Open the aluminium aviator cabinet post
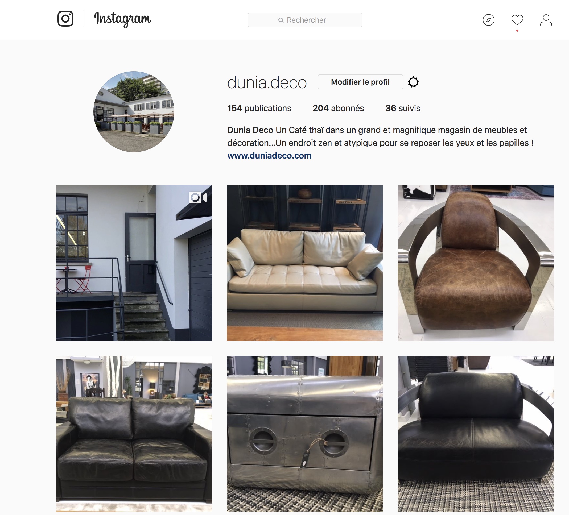The width and height of the screenshot is (569, 515). (305, 434)
